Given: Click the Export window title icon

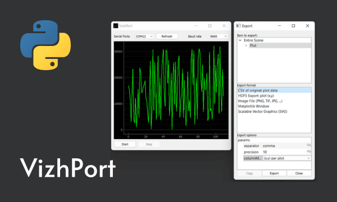Looking at the screenshot, I should pyautogui.click(x=238, y=26).
